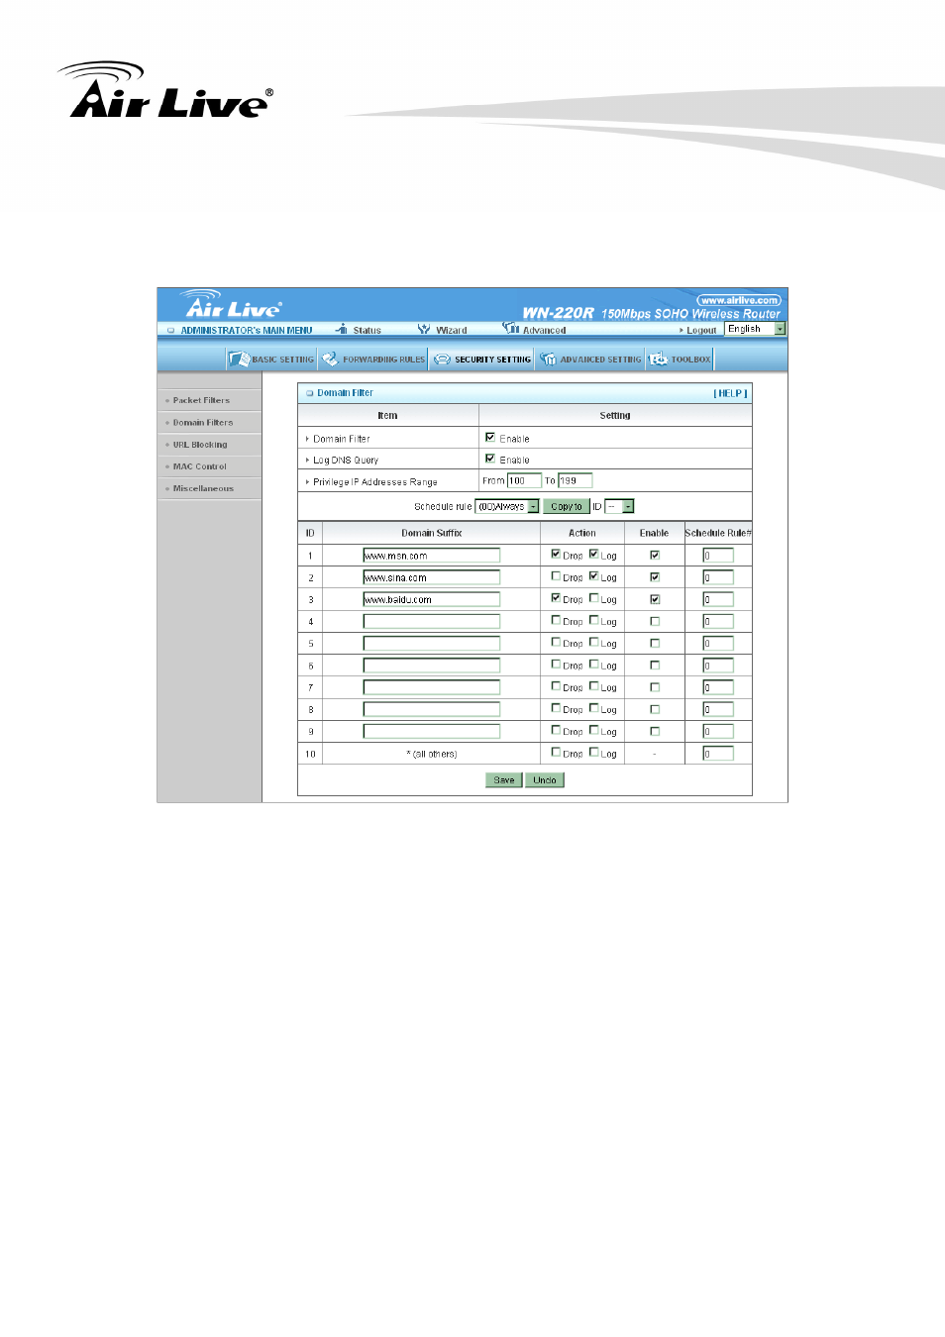
Task: Toggle Enable checkbox for row 5
Action: coord(655,643)
